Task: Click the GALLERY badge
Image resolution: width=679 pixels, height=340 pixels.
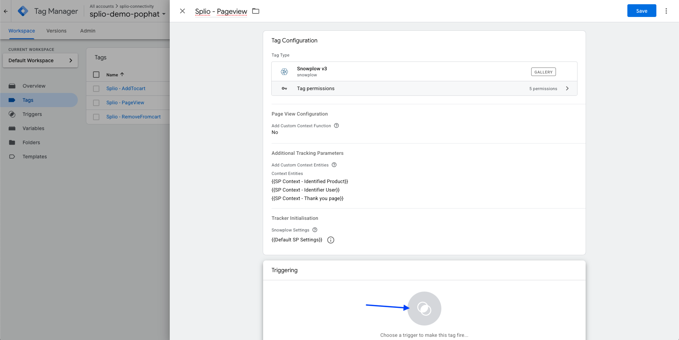Action: [543, 72]
